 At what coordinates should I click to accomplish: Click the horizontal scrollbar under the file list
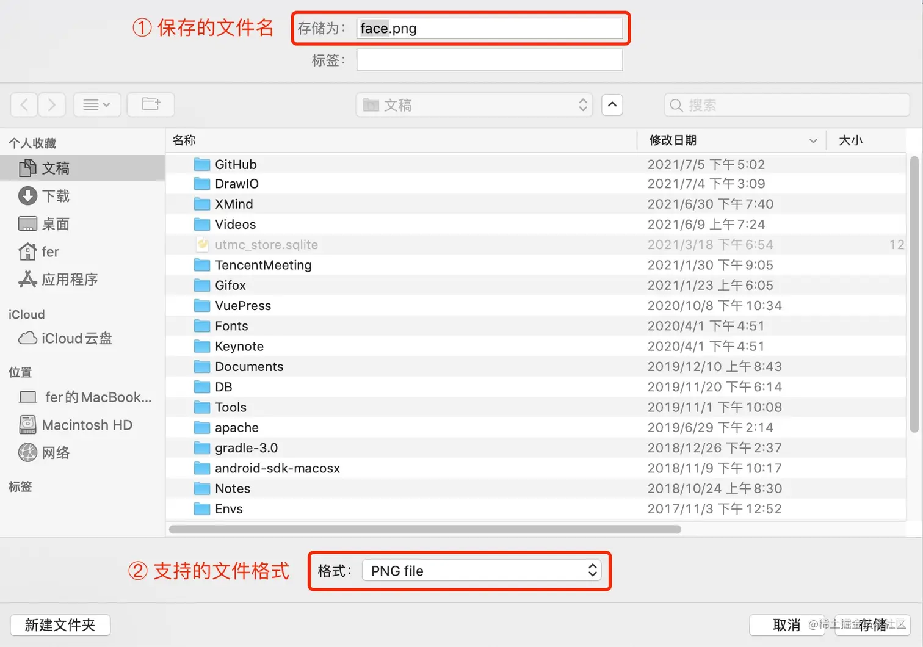pos(425,529)
